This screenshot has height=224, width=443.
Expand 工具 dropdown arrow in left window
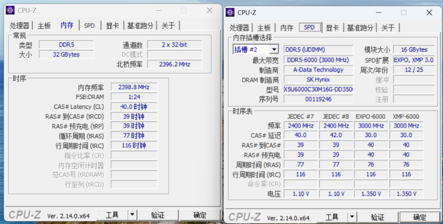pos(132,215)
